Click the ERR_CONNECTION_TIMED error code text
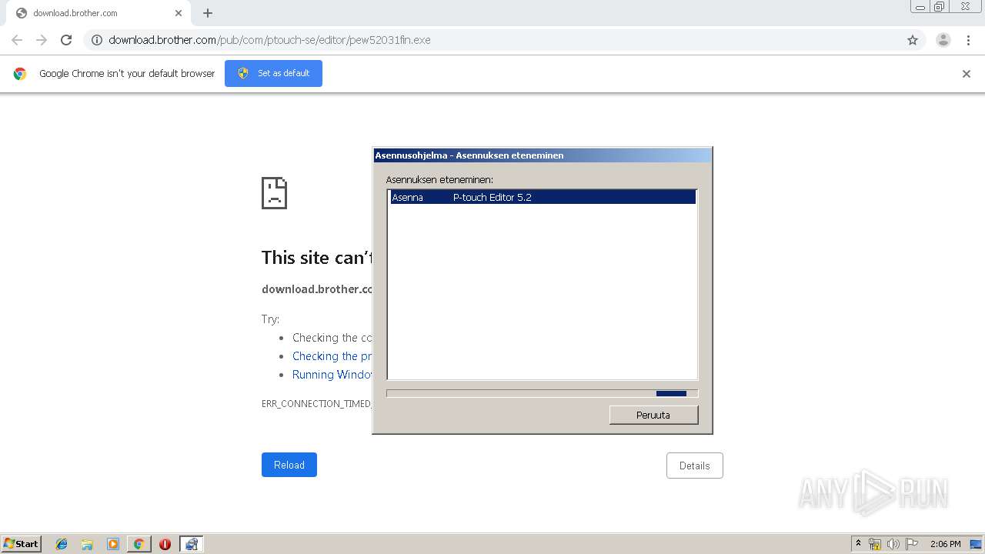 click(x=316, y=404)
